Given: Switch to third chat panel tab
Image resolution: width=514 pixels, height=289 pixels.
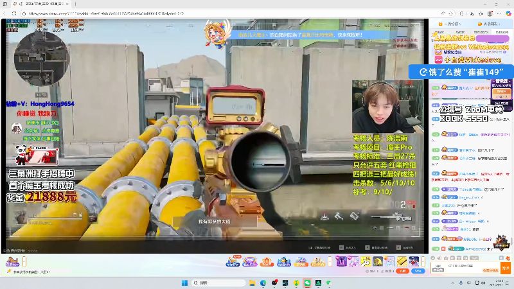Looking at the screenshot, I should [x=481, y=31].
